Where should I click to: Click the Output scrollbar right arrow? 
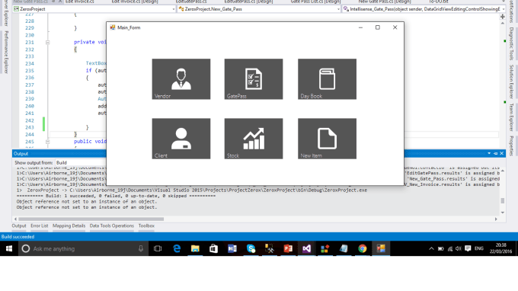(x=496, y=219)
